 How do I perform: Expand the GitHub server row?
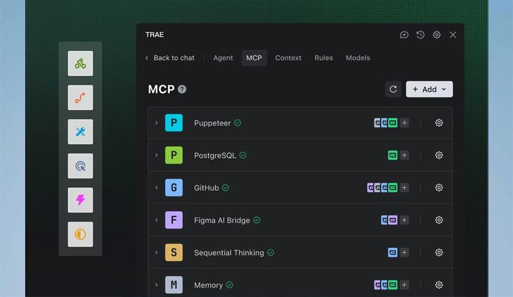(156, 187)
